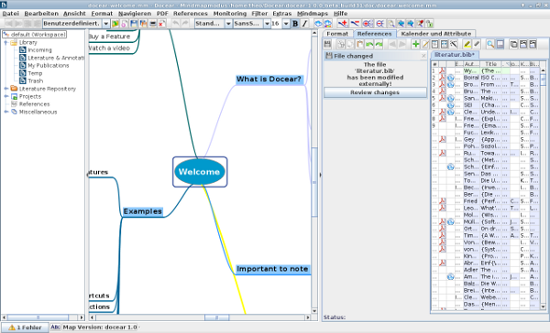Click the Abc spellcheck status icon

55,327
